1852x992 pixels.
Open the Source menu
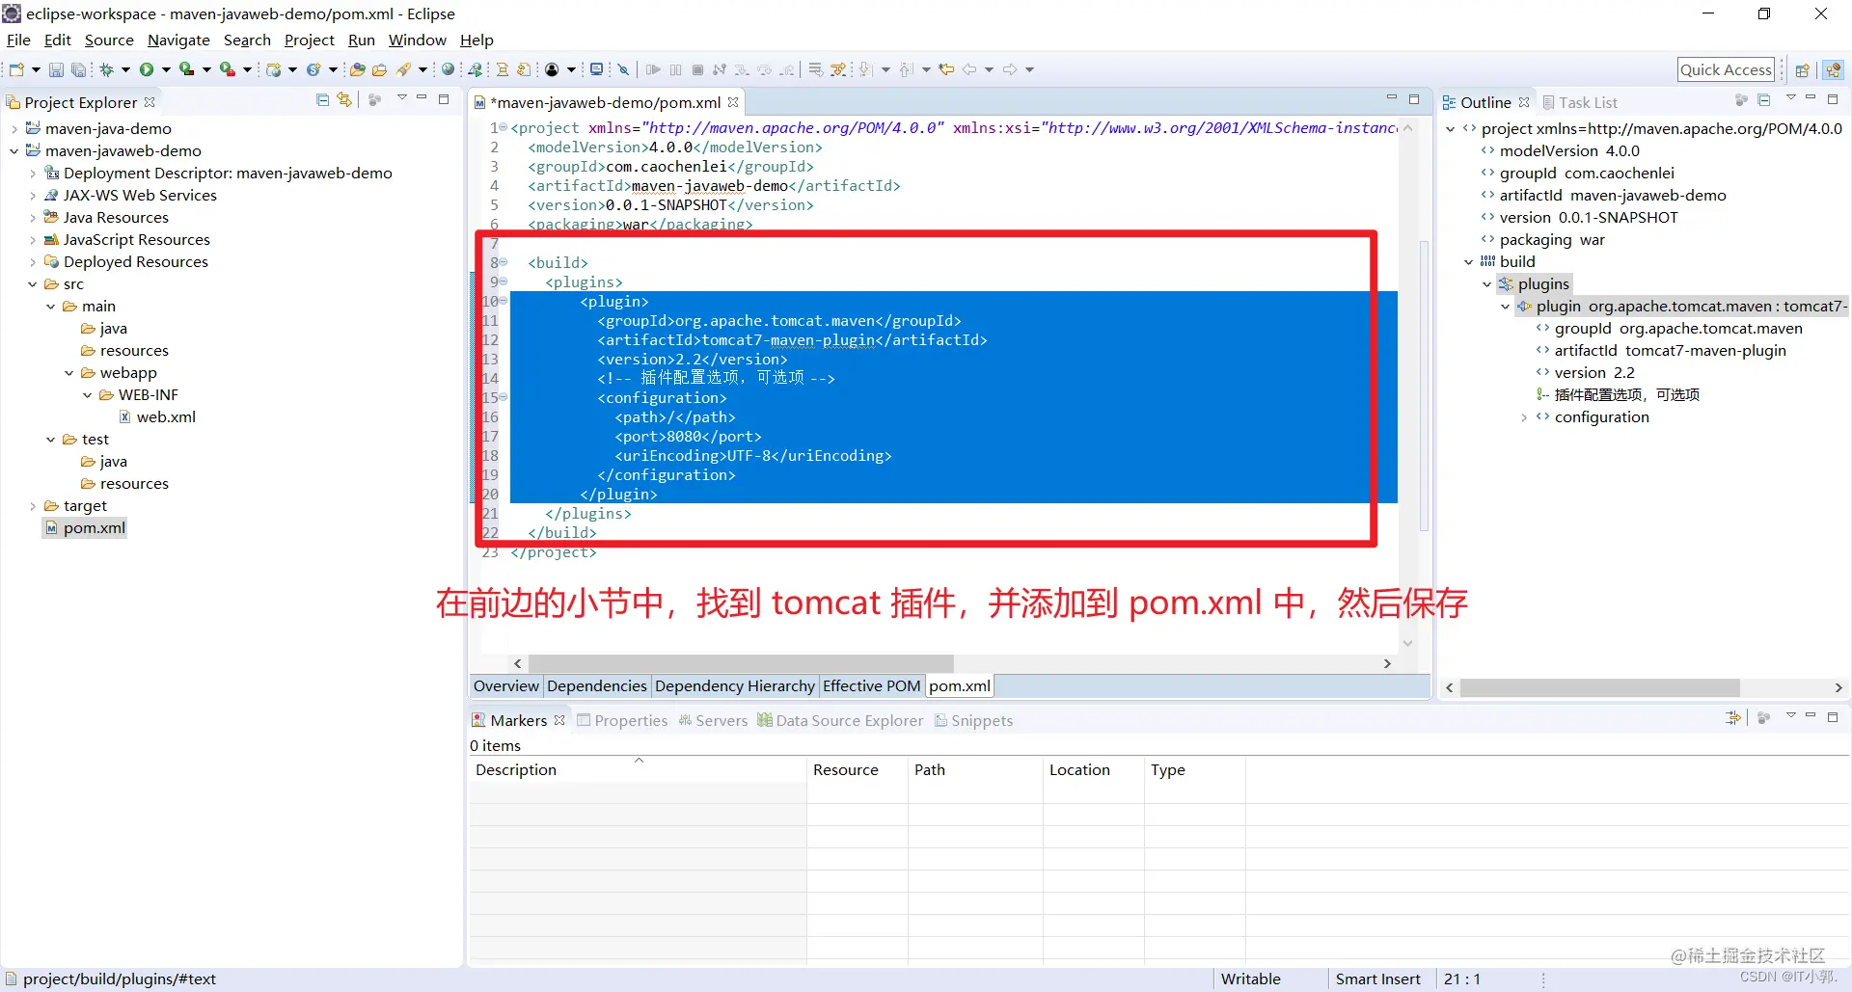tap(109, 40)
